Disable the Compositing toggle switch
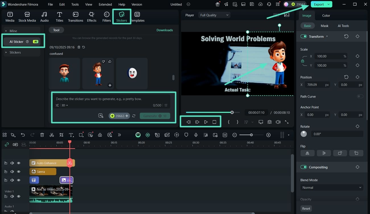The height and width of the screenshot is (214, 370). 304,167
